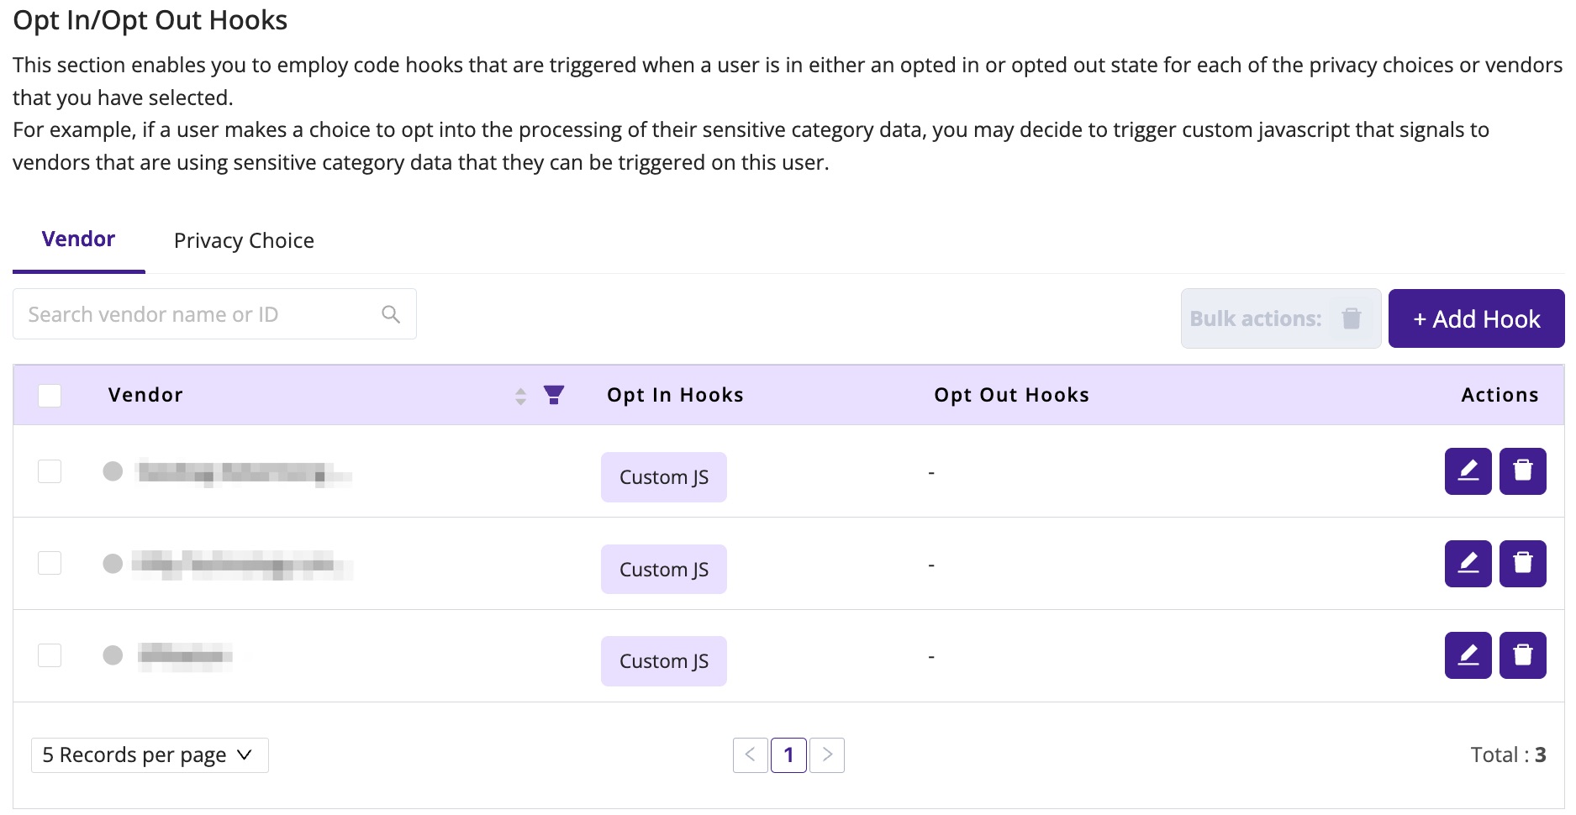Viewport: 1576px width, 815px height.
Task: Sort the Vendor column using arrows
Action: pyautogui.click(x=521, y=396)
